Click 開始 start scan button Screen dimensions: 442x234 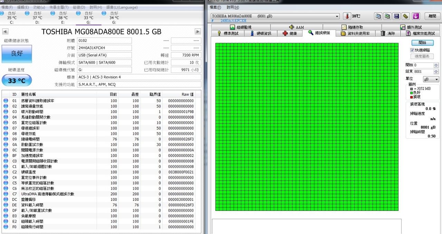(422, 43)
